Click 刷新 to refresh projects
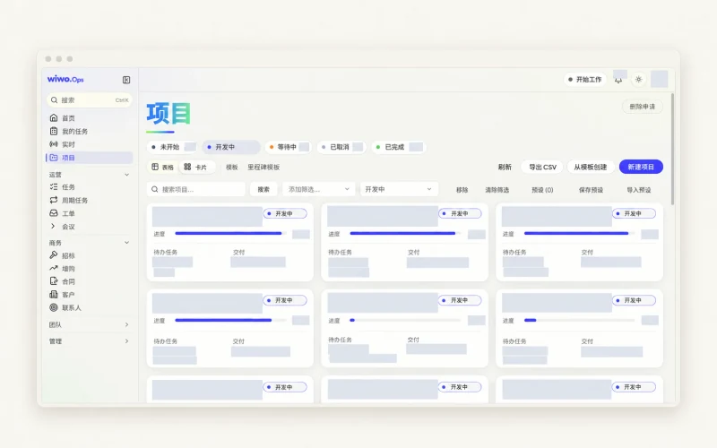 505,168
